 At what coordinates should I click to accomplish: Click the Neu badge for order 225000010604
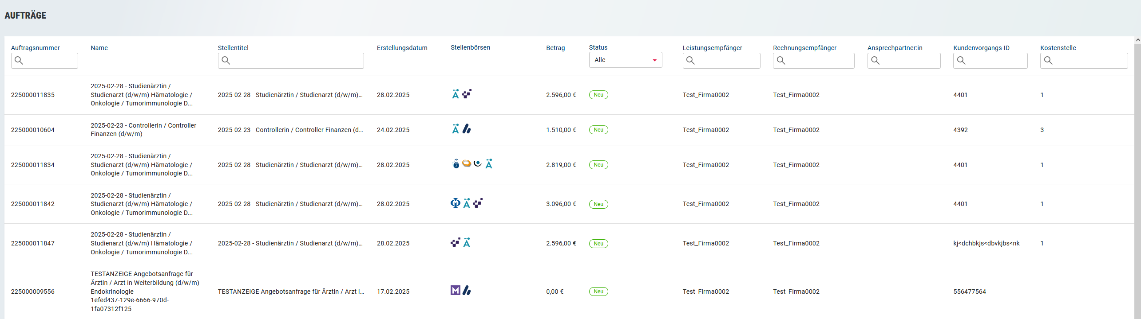(598, 130)
